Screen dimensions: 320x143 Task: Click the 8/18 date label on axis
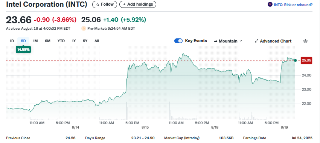click(x=215, y=127)
